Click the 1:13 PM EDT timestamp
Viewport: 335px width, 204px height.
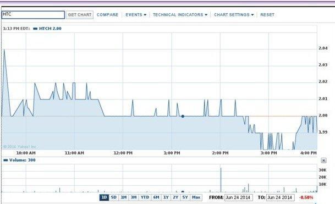pos(17,29)
